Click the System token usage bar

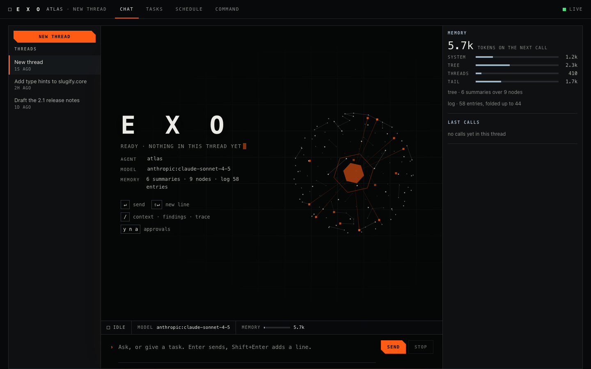[x=517, y=57]
